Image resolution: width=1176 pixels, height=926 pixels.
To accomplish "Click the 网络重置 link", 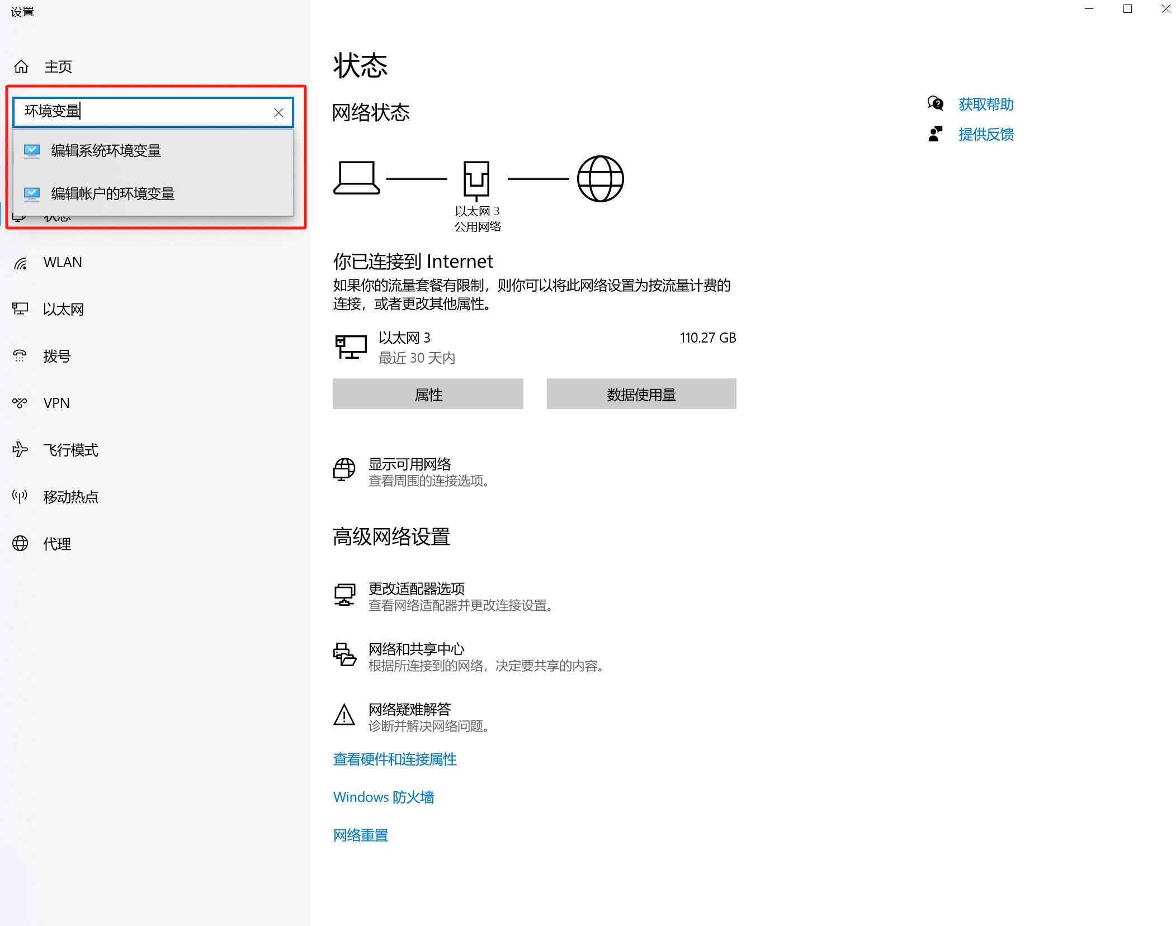I will tap(361, 835).
